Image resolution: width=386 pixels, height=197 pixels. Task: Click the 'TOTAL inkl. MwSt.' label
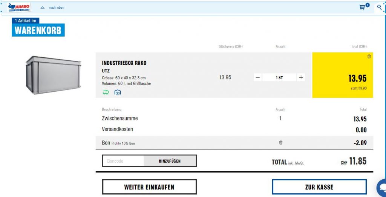click(288, 162)
